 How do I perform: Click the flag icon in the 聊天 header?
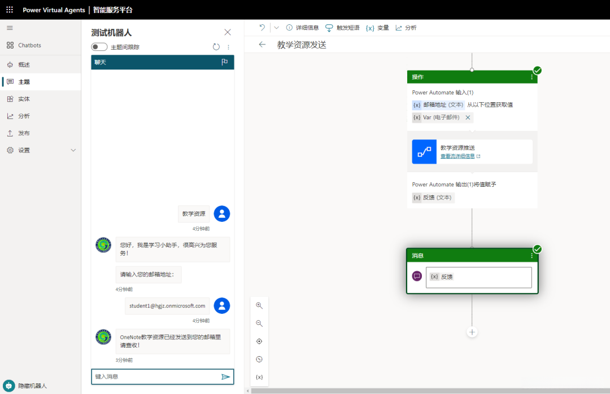(224, 62)
